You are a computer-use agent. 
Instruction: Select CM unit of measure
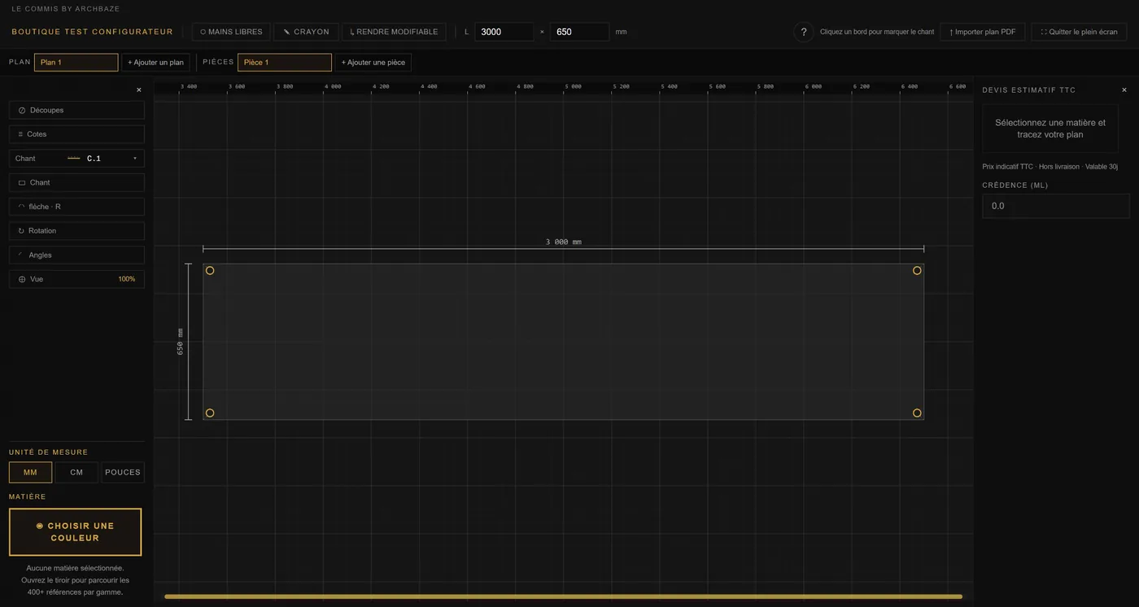tap(76, 473)
